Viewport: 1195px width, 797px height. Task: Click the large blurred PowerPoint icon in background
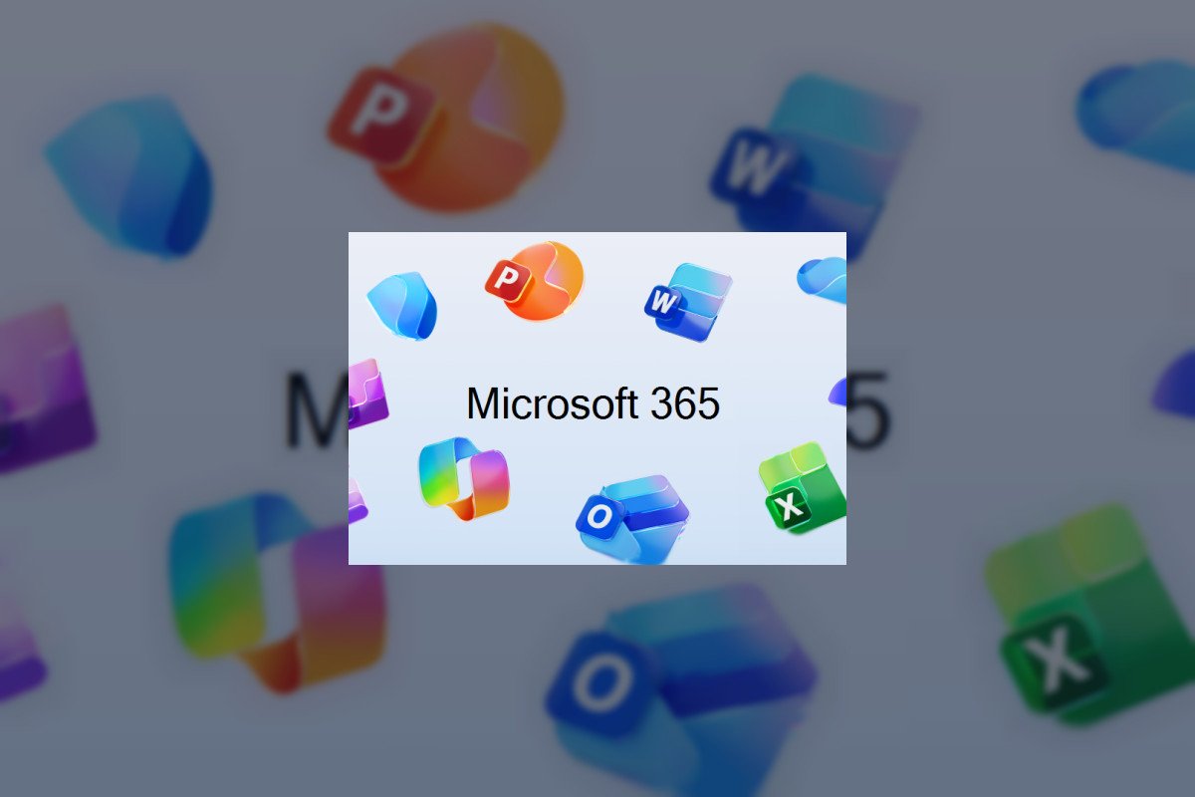(x=446, y=117)
